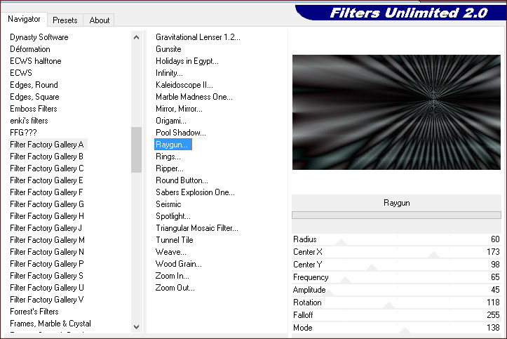Select Filter Factory Gallery S
The image size is (507, 339).
point(46,276)
